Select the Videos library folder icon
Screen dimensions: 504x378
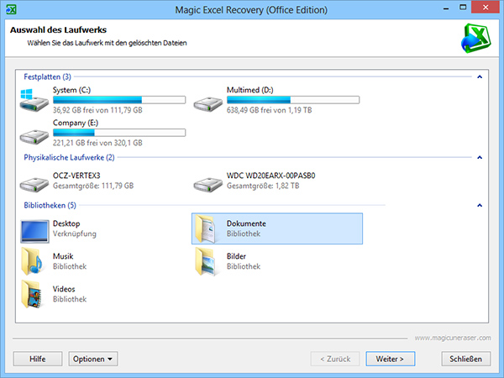(x=32, y=294)
